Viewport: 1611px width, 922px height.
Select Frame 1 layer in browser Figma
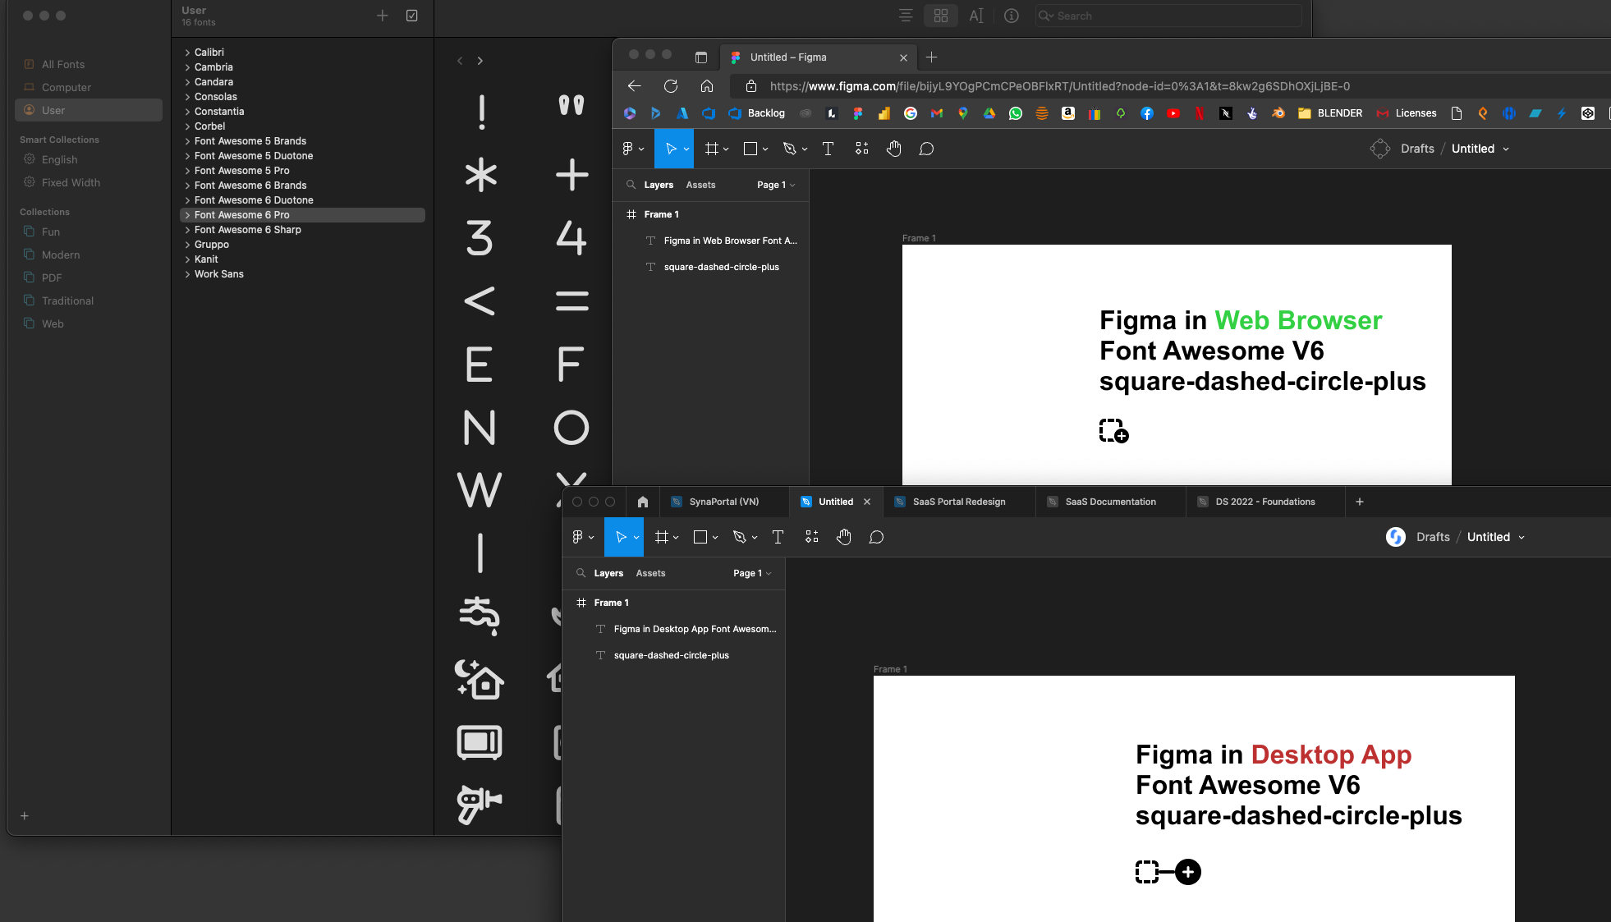711,214
